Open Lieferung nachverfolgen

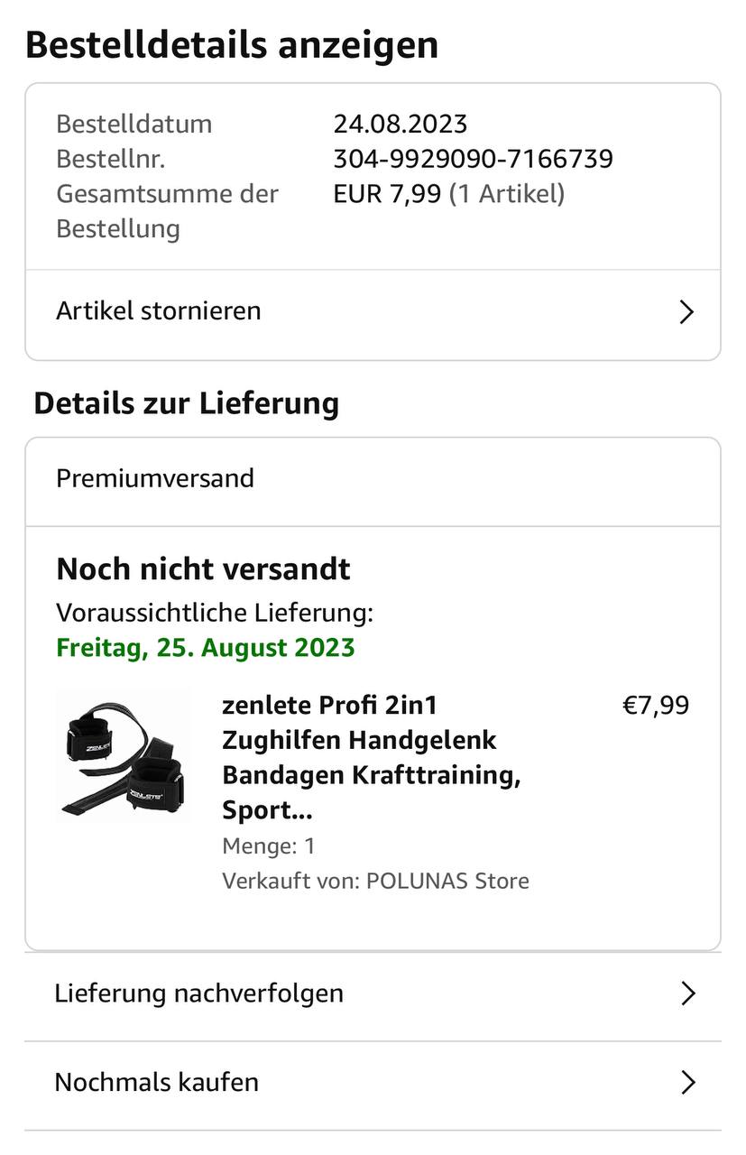[198, 993]
